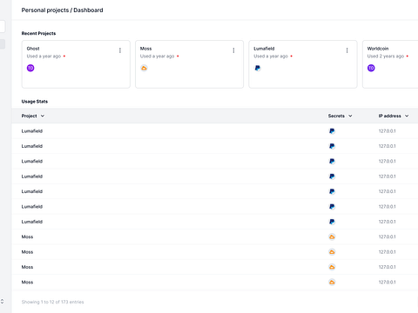Image resolution: width=418 pixels, height=313 pixels.
Task: Click 'Used a year ago' on the Moss card
Action: pos(158,57)
